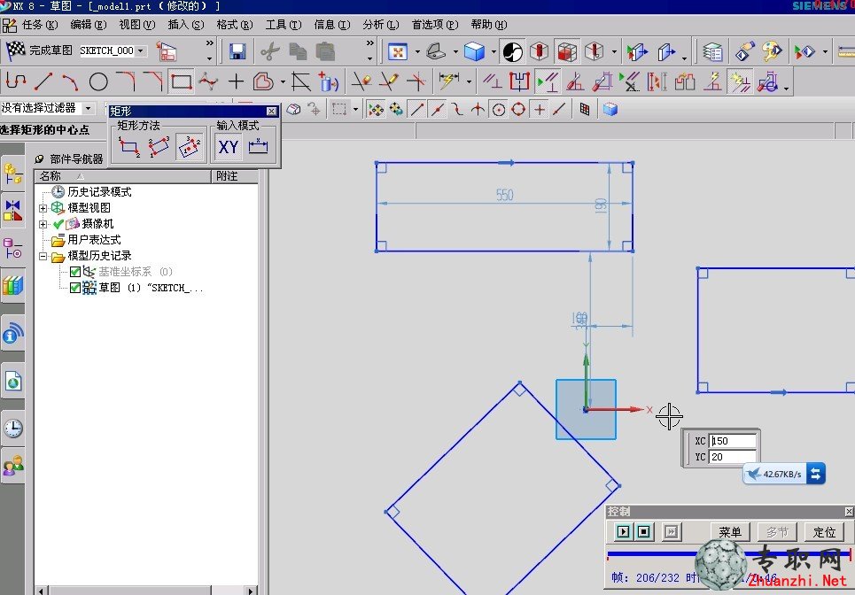Select the Profile curve tool

(15, 81)
